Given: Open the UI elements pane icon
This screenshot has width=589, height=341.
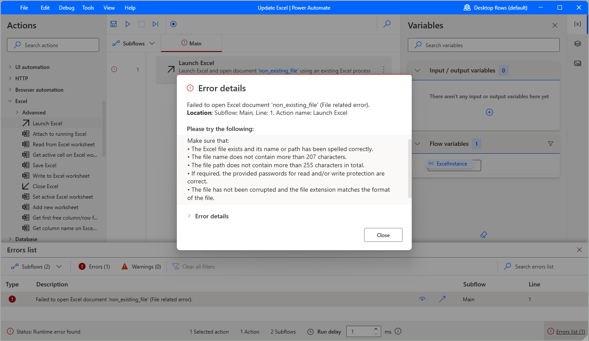Looking at the screenshot, I should tap(577, 44).
